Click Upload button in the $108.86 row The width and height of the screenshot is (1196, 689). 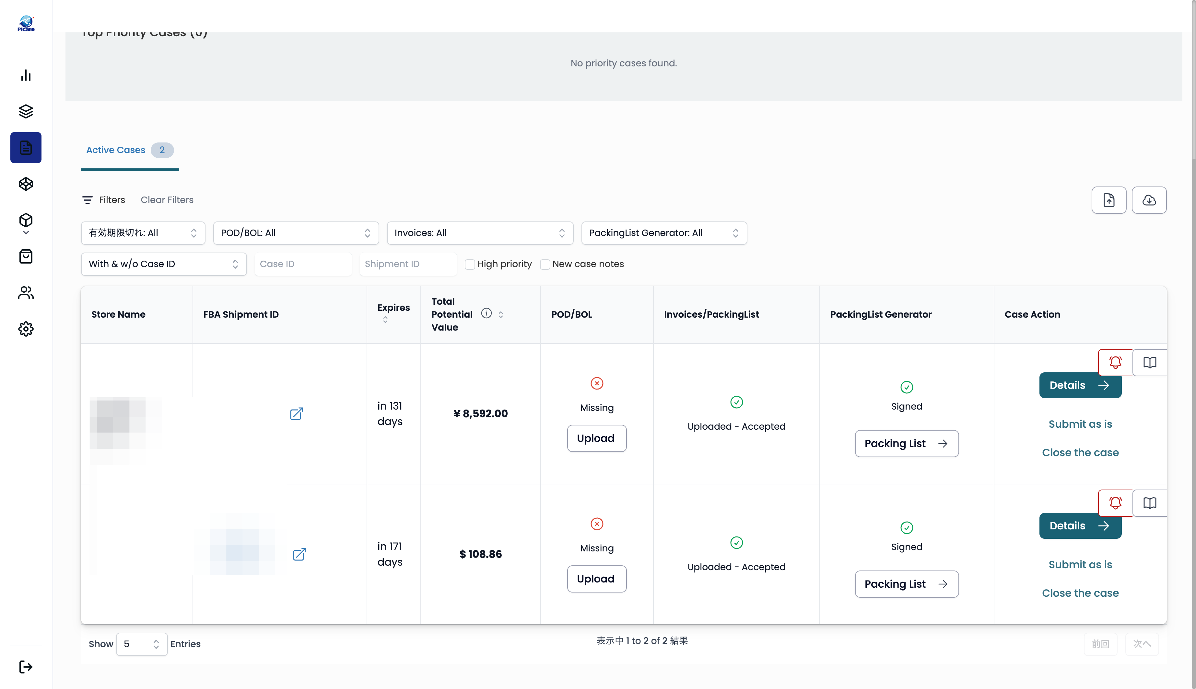[596, 579]
